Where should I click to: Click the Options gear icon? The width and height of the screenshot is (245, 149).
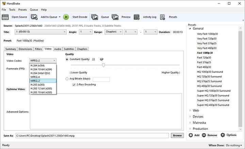(223, 135)
